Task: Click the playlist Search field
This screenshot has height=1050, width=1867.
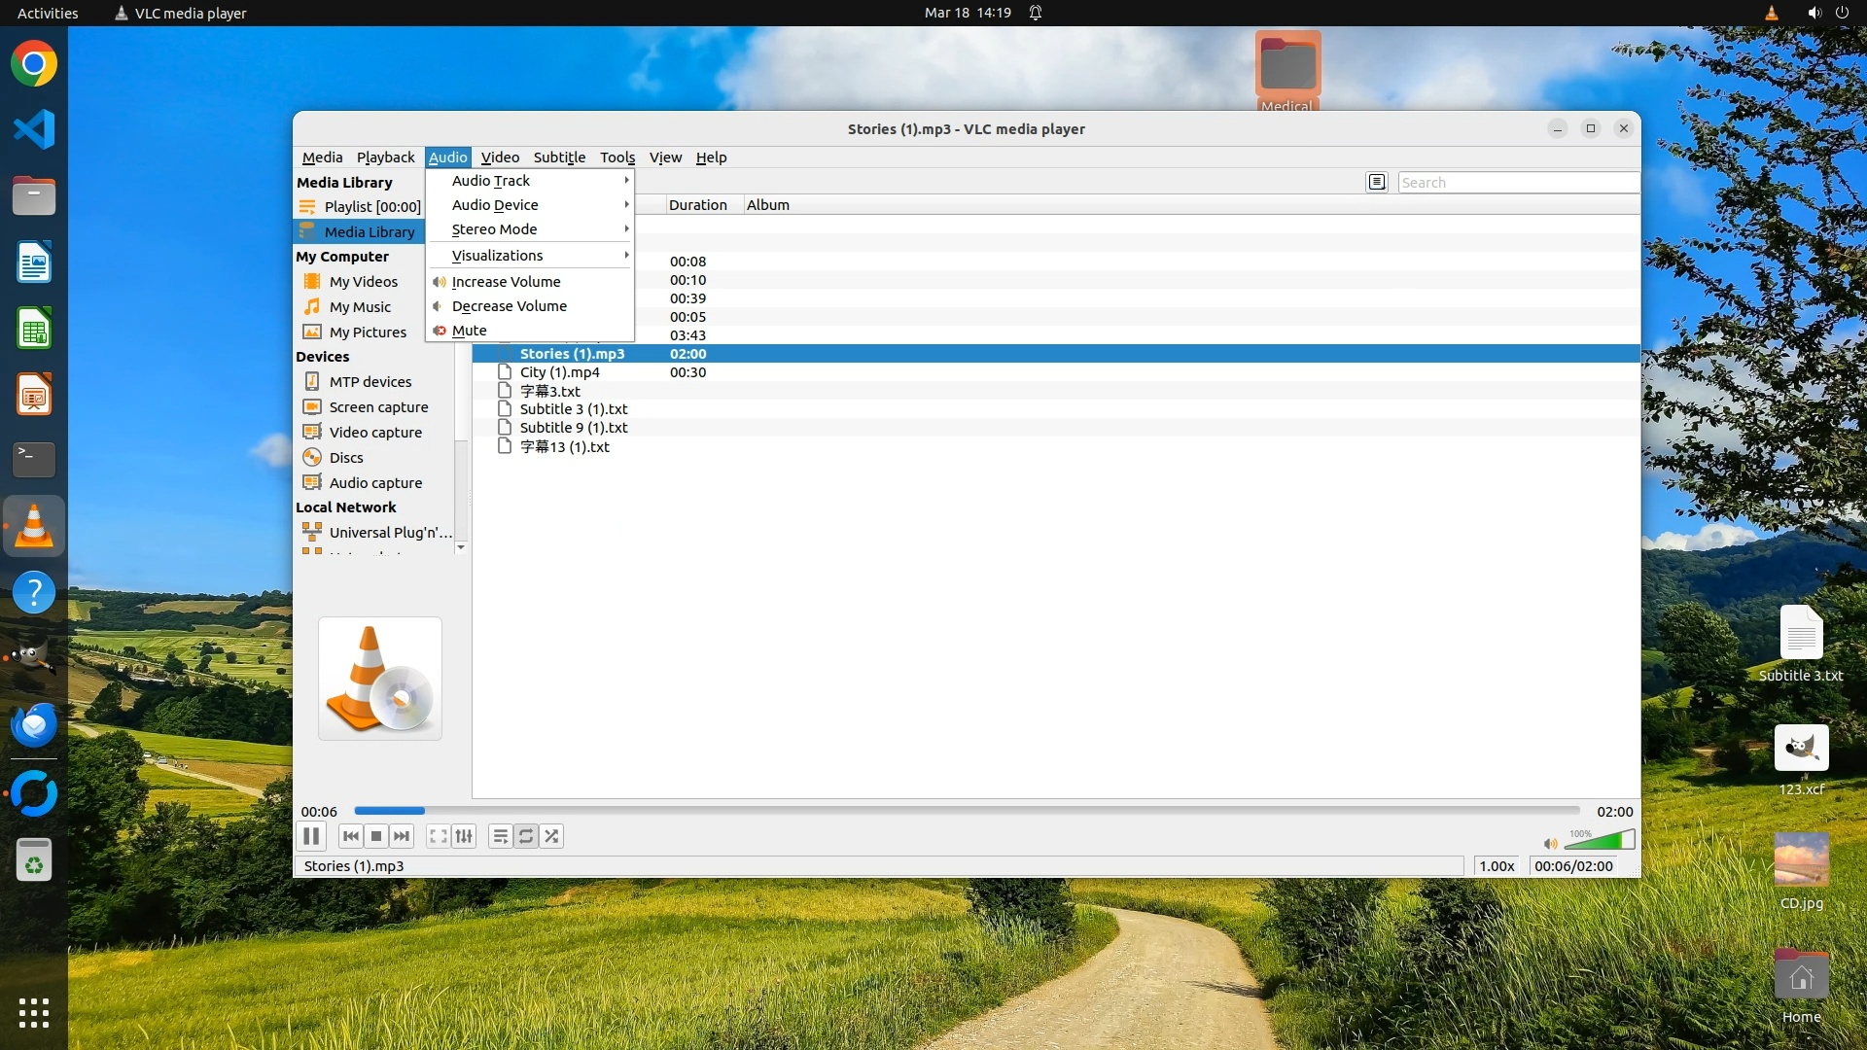Action: (x=1517, y=183)
